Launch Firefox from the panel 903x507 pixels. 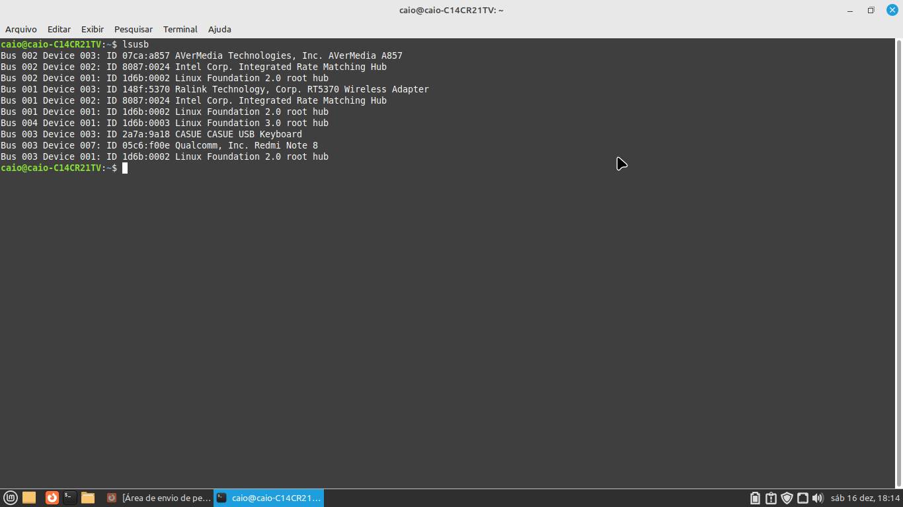(52, 498)
